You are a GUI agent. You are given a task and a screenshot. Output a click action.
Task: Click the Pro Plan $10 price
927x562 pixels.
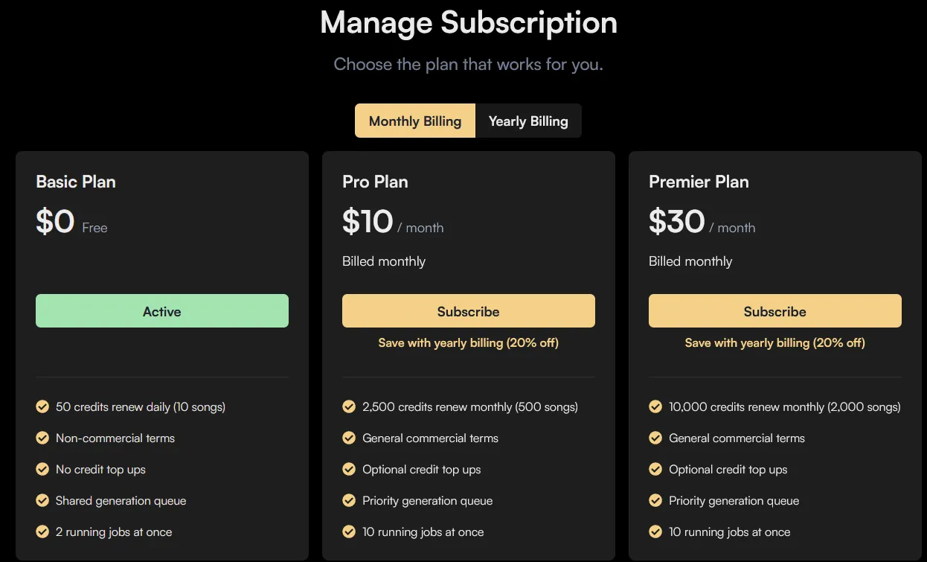368,222
